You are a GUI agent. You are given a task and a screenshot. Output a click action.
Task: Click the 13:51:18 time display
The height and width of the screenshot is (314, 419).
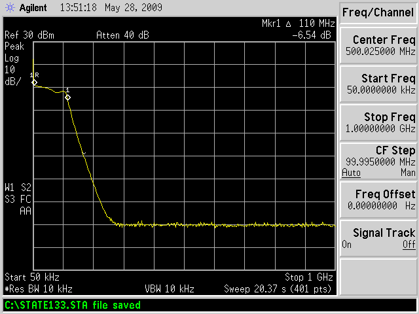point(79,7)
